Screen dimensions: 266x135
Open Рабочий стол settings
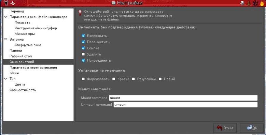point(21,56)
